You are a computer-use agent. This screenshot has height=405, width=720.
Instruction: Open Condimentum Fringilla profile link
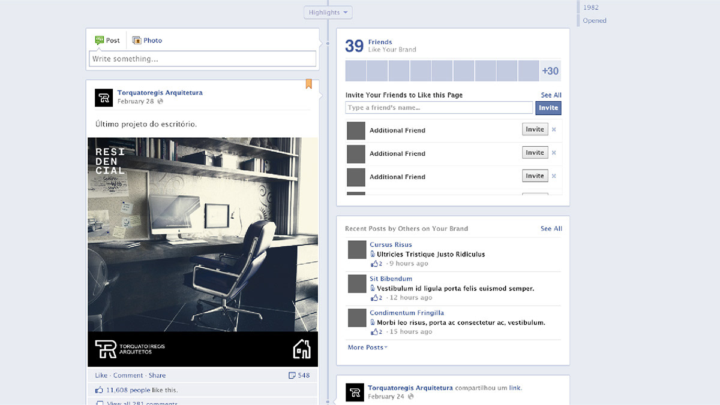tap(407, 313)
